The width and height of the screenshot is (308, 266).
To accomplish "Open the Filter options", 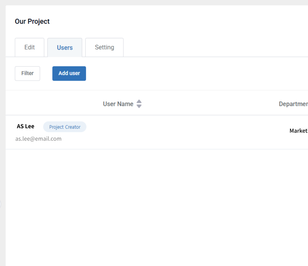I will tap(27, 73).
